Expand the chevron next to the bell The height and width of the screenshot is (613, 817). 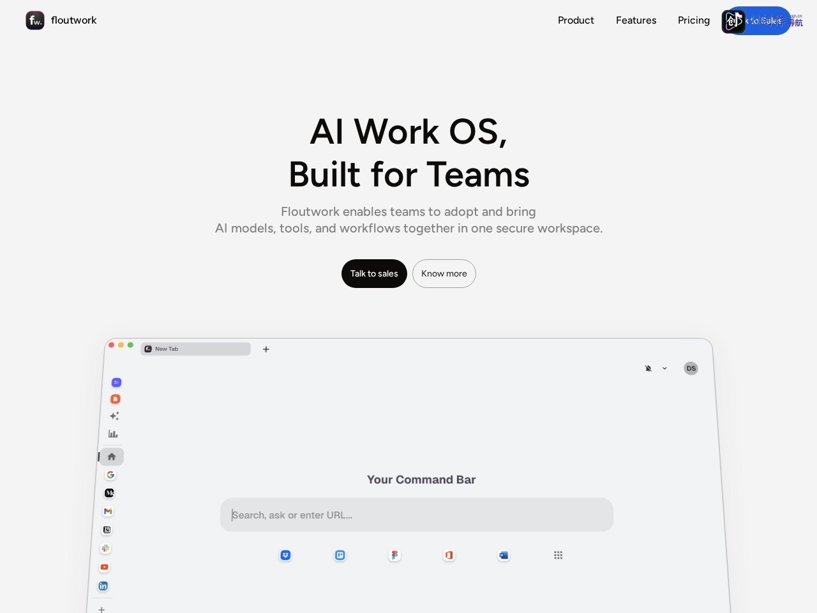coord(664,368)
